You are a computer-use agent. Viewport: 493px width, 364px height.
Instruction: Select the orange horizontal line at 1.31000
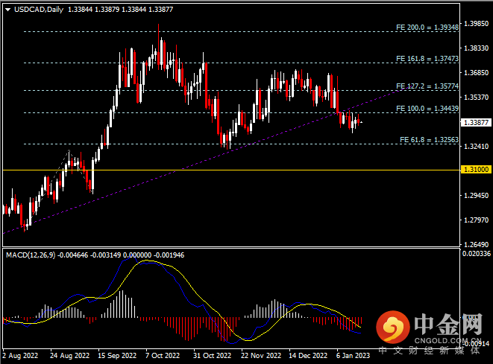[x=224, y=170]
